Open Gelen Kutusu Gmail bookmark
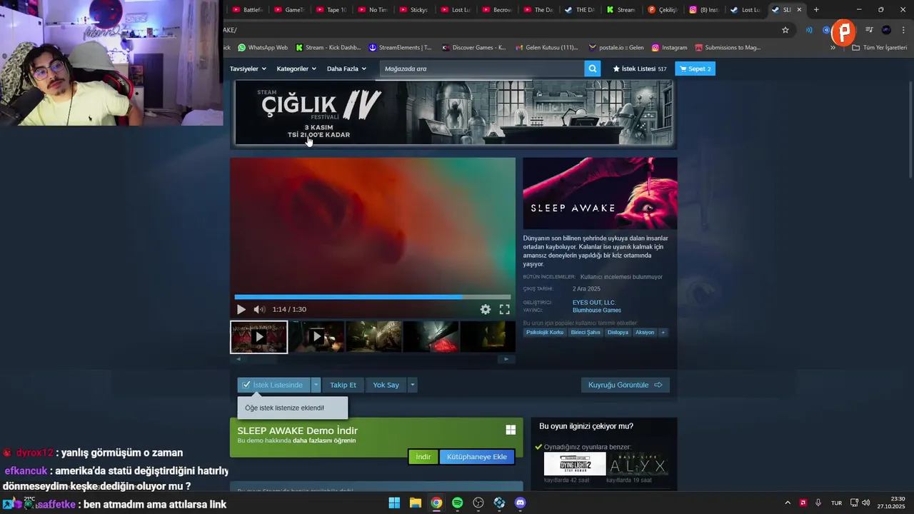 pyautogui.click(x=546, y=48)
